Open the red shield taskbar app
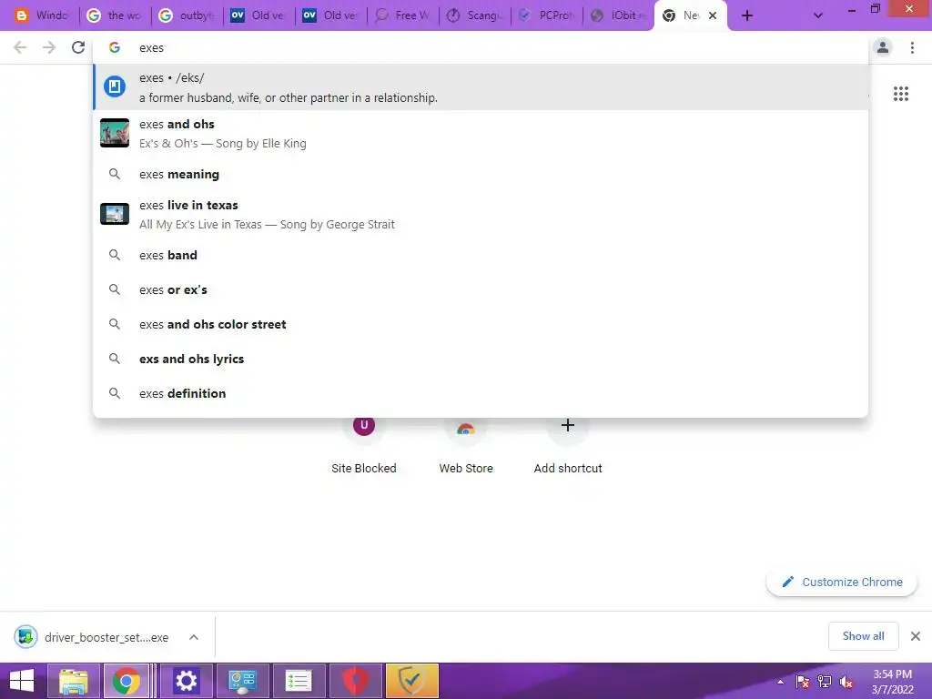 click(x=355, y=681)
